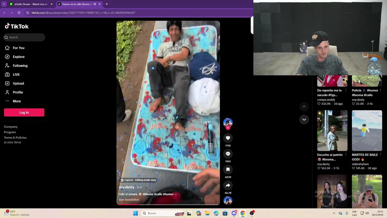The height and width of the screenshot is (218, 387).
Task: Open soy.desty username on video
Action: coord(126,187)
